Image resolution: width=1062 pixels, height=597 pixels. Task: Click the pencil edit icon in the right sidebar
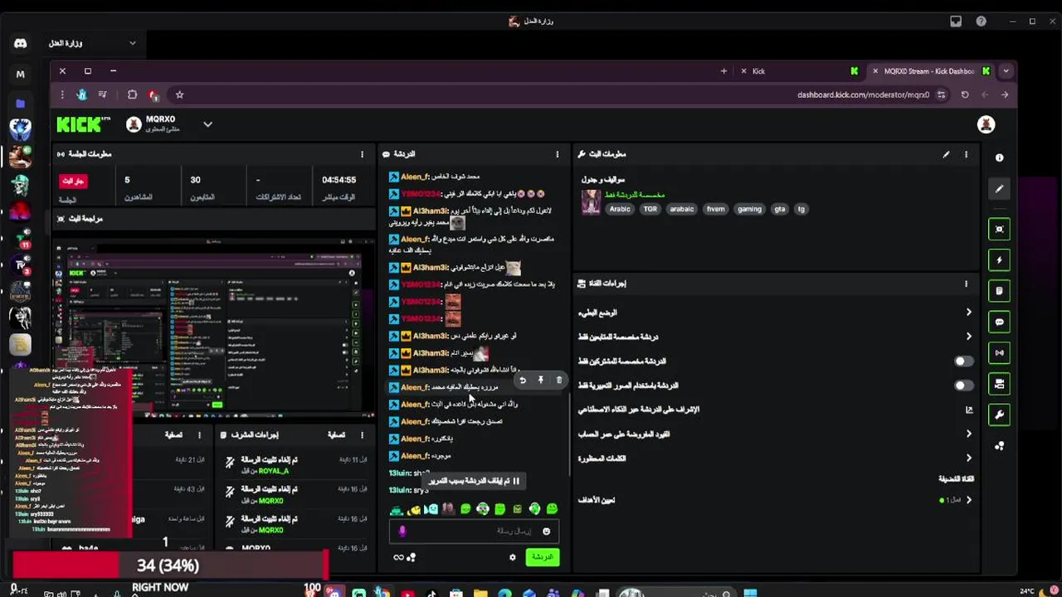coord(999,189)
